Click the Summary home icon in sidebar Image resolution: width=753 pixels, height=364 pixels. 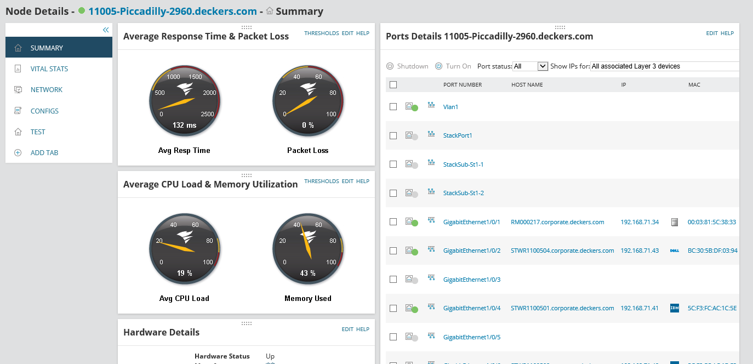click(18, 48)
